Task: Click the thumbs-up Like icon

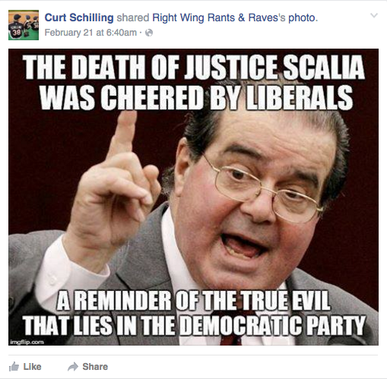Action: pos(14,367)
